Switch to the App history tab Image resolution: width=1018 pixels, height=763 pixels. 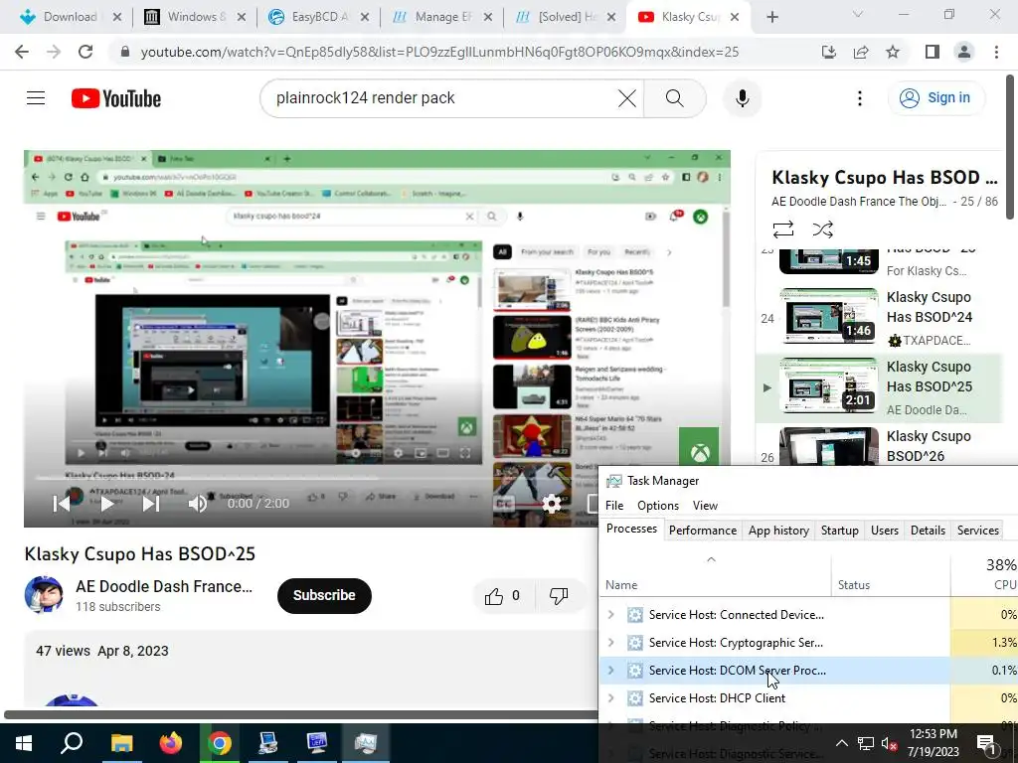(778, 531)
